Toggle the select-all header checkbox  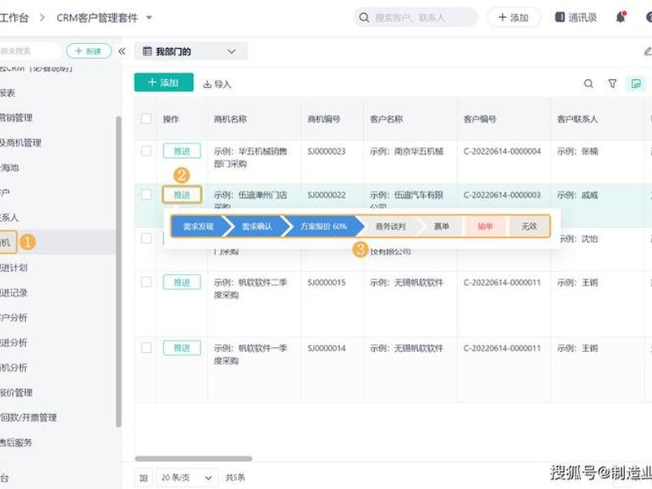pyautogui.click(x=147, y=119)
